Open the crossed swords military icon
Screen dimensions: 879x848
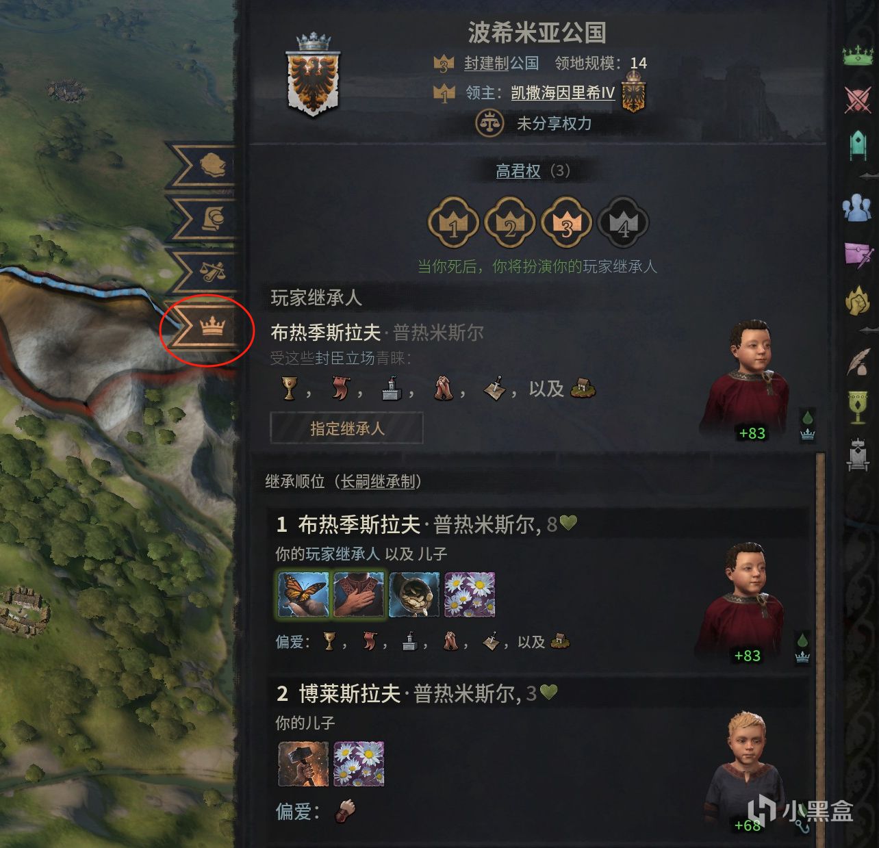point(857,100)
